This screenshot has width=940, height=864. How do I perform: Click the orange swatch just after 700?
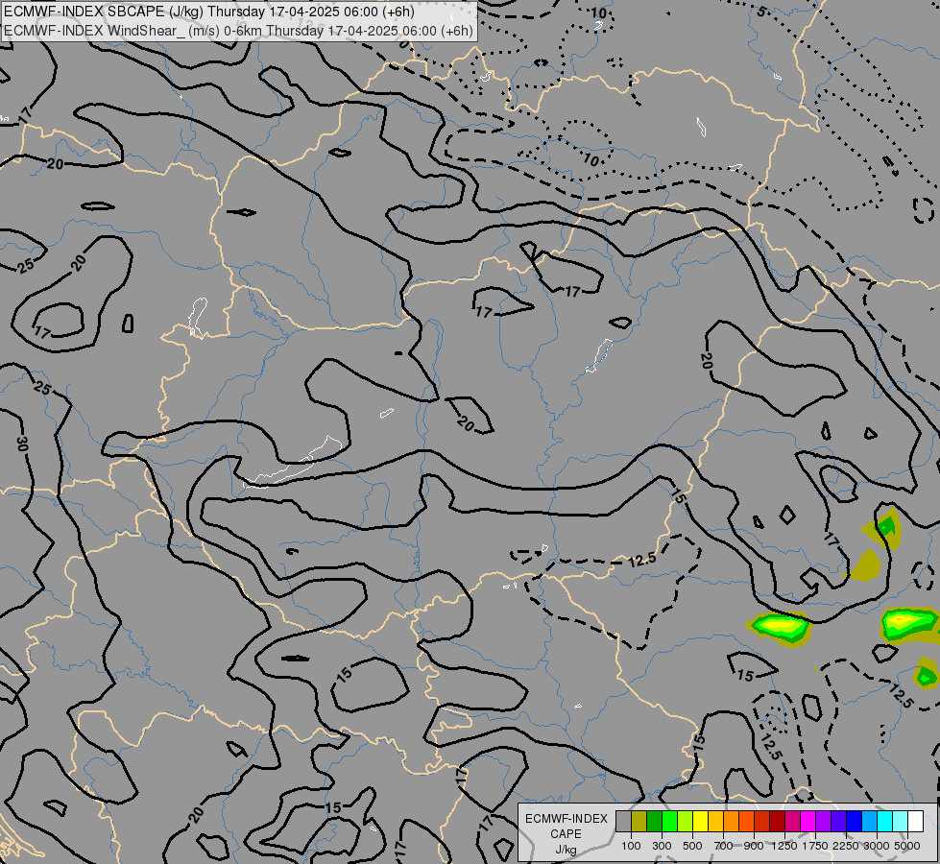[x=732, y=822]
